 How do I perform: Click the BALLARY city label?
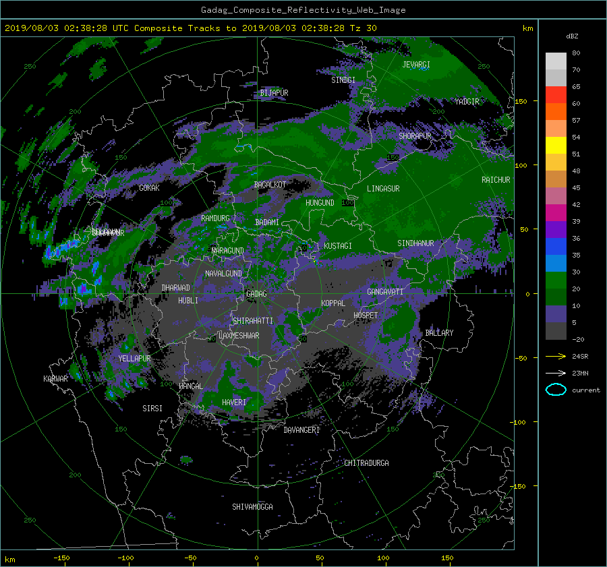(x=439, y=333)
